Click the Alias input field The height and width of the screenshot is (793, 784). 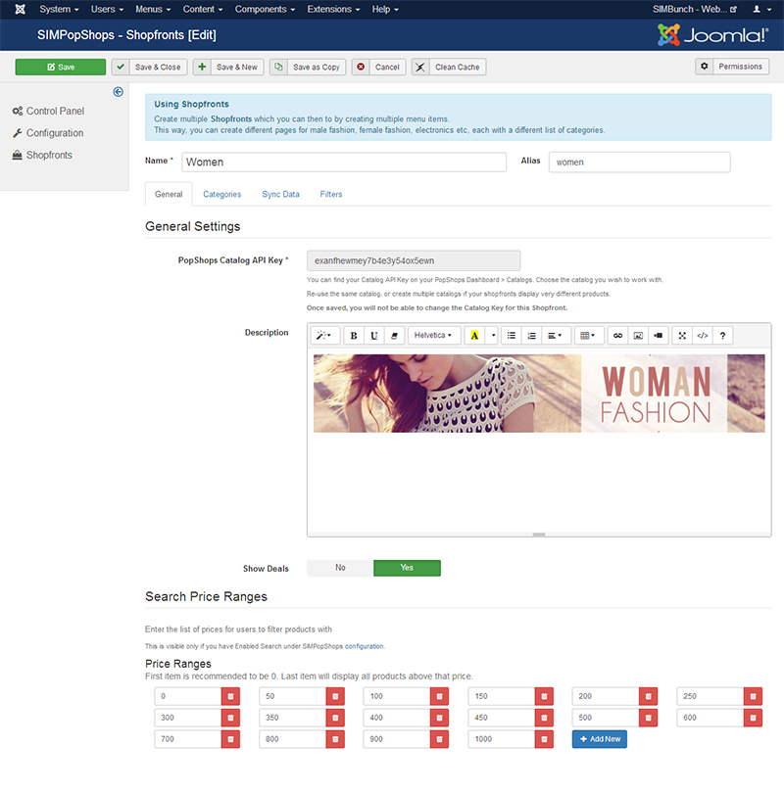639,162
